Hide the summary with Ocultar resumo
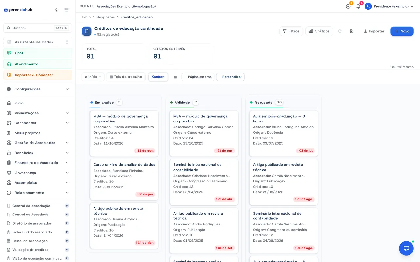This screenshot has width=420, height=262. tap(402, 67)
